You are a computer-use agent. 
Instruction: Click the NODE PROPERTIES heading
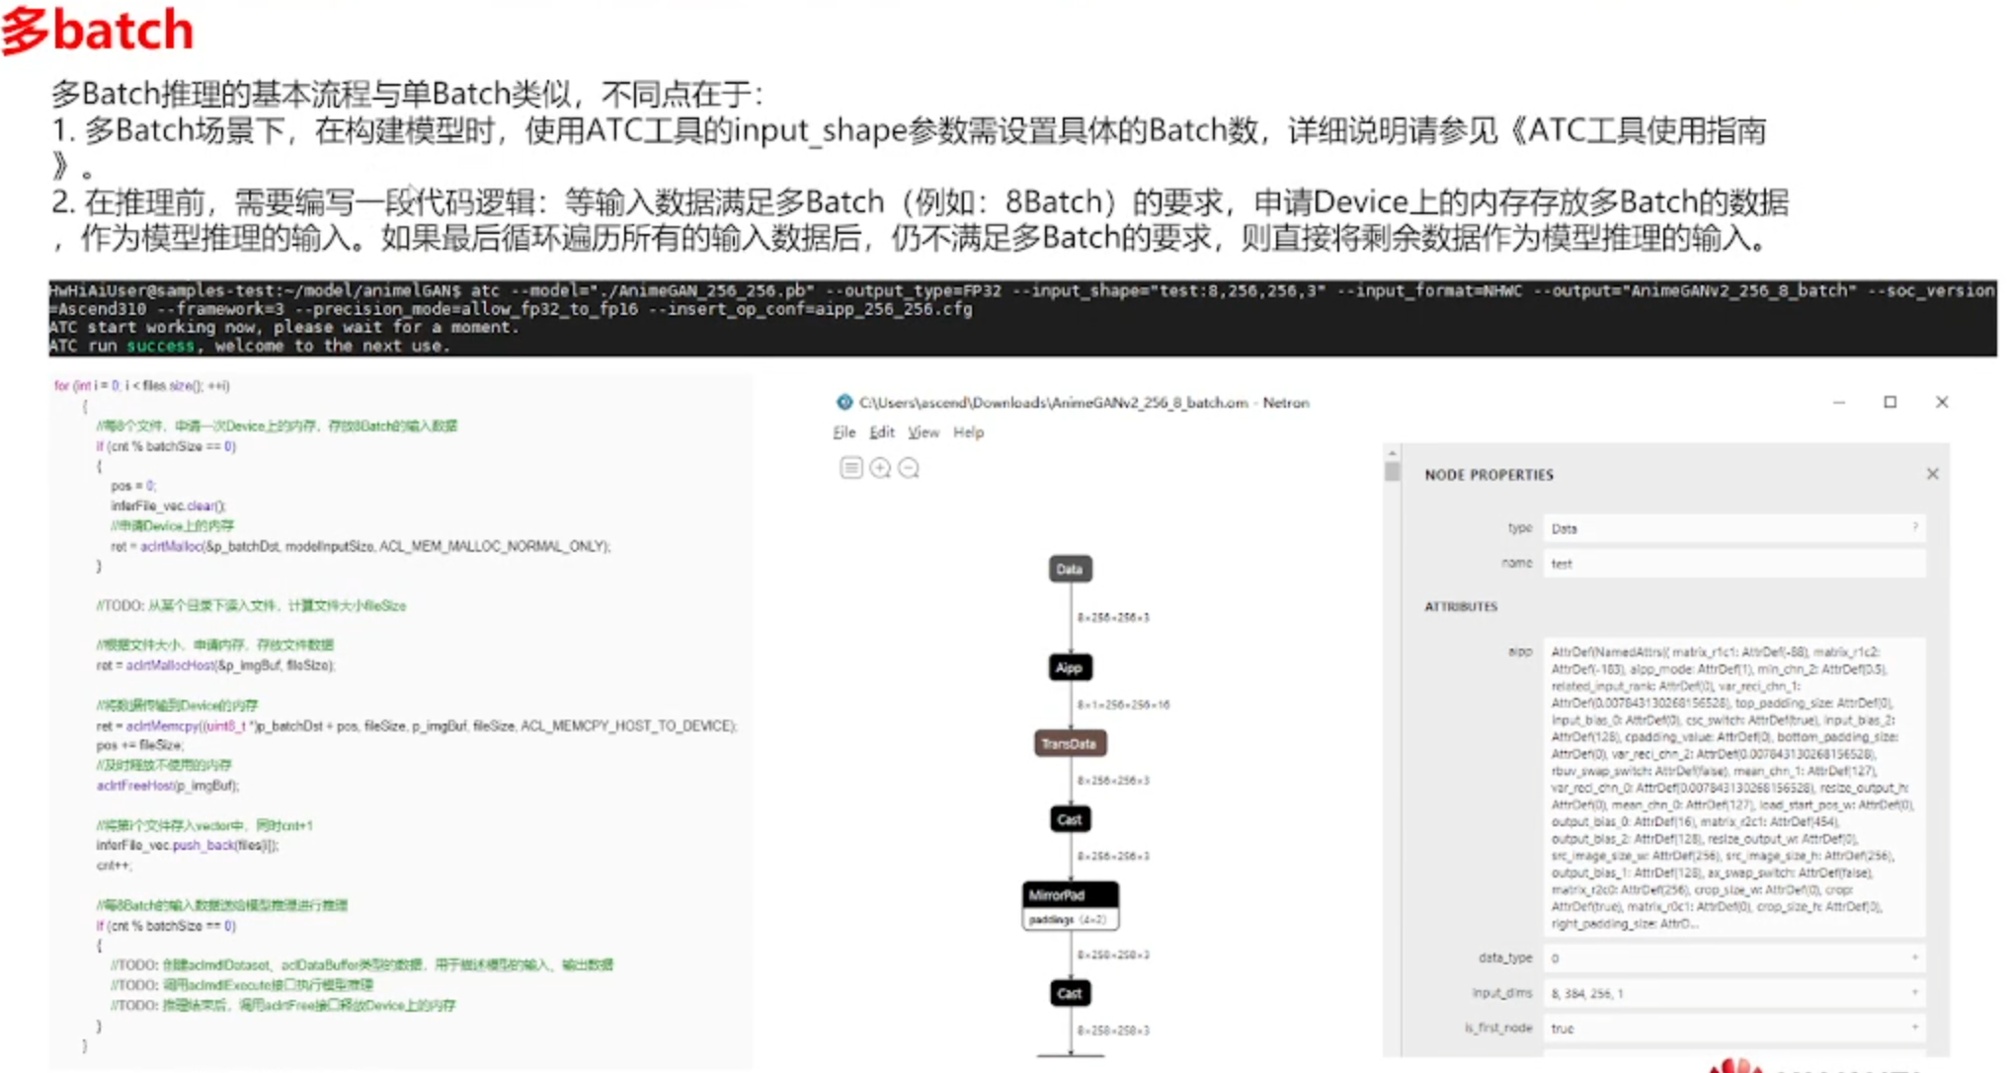click(1488, 475)
